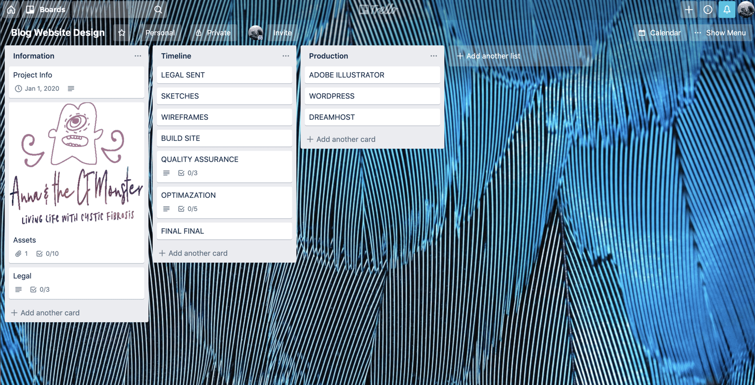The image size is (755, 385).
Task: Click description icon on OPTIMAZATION card
Action: pyautogui.click(x=167, y=209)
